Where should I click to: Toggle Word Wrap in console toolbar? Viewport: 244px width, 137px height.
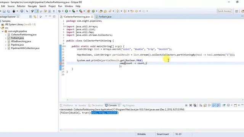pyautogui.click(x=209, y=105)
